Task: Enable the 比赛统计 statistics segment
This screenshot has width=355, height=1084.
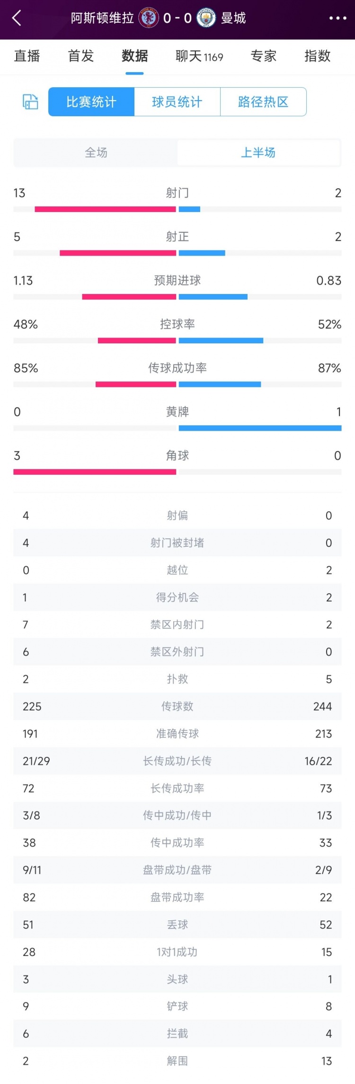Action: [x=91, y=101]
